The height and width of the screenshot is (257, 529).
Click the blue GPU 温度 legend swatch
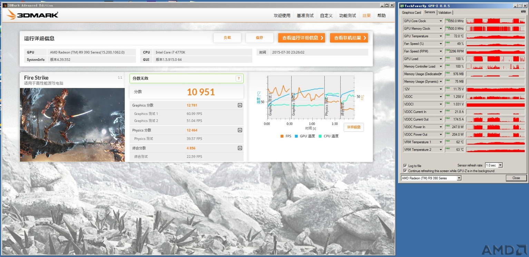pos(296,136)
